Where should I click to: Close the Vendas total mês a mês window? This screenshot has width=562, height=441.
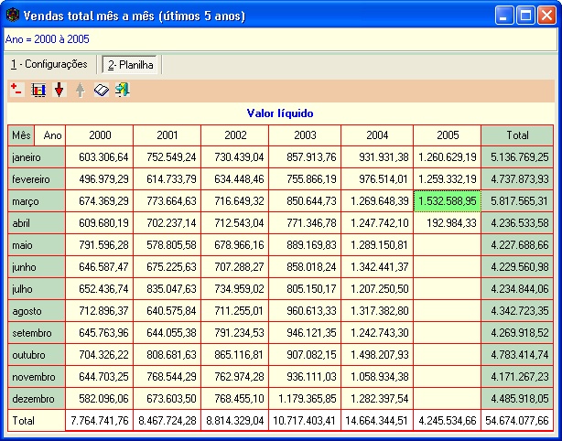[x=547, y=16]
